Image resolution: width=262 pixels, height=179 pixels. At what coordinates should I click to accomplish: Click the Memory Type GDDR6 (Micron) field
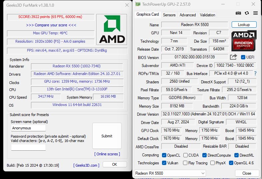point(182,98)
